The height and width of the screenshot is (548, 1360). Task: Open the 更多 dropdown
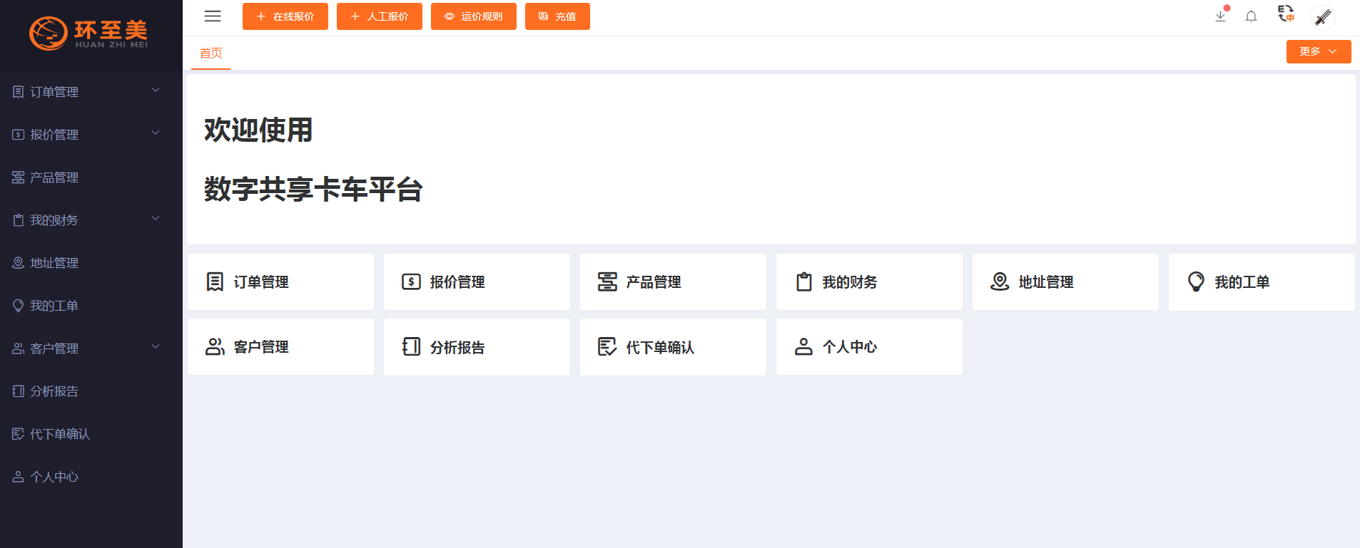tap(1318, 51)
